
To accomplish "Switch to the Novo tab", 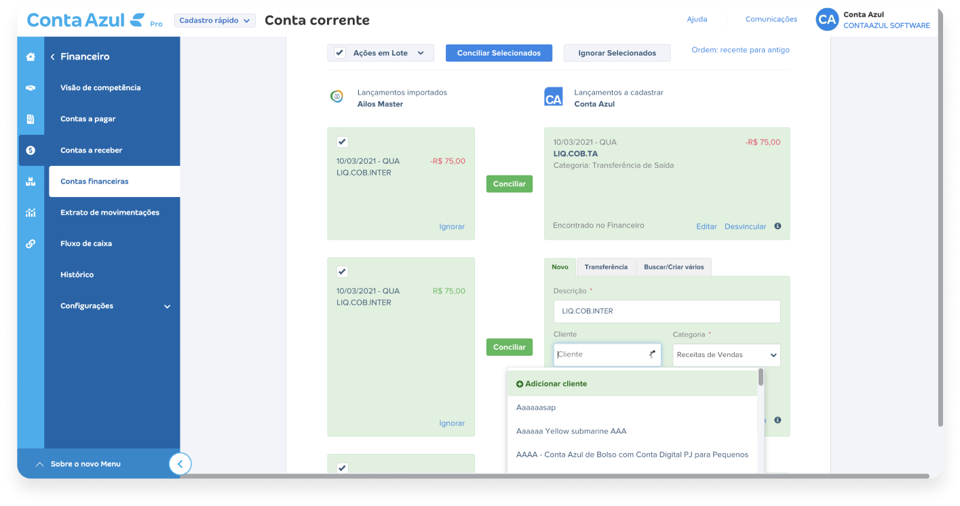I will coord(560,267).
